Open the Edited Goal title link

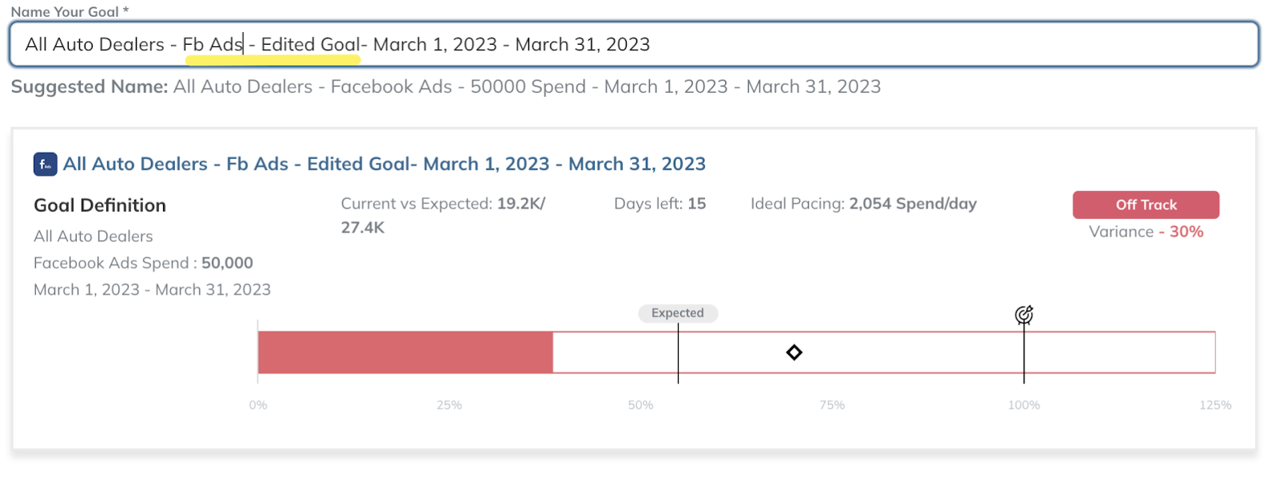pos(384,165)
